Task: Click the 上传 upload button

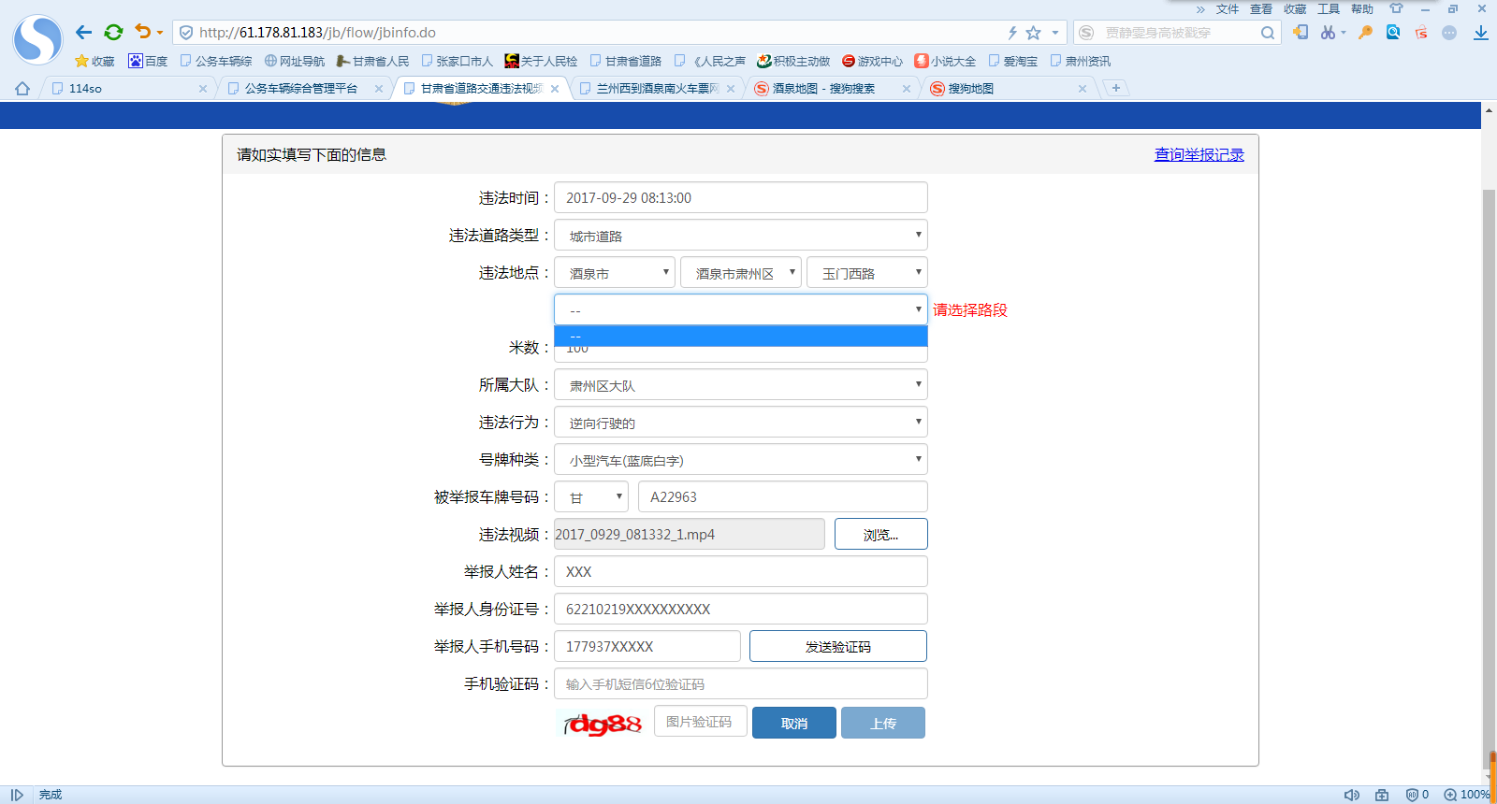Action: click(x=883, y=723)
